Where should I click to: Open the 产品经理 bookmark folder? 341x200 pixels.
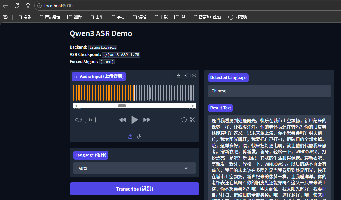(x=49, y=17)
